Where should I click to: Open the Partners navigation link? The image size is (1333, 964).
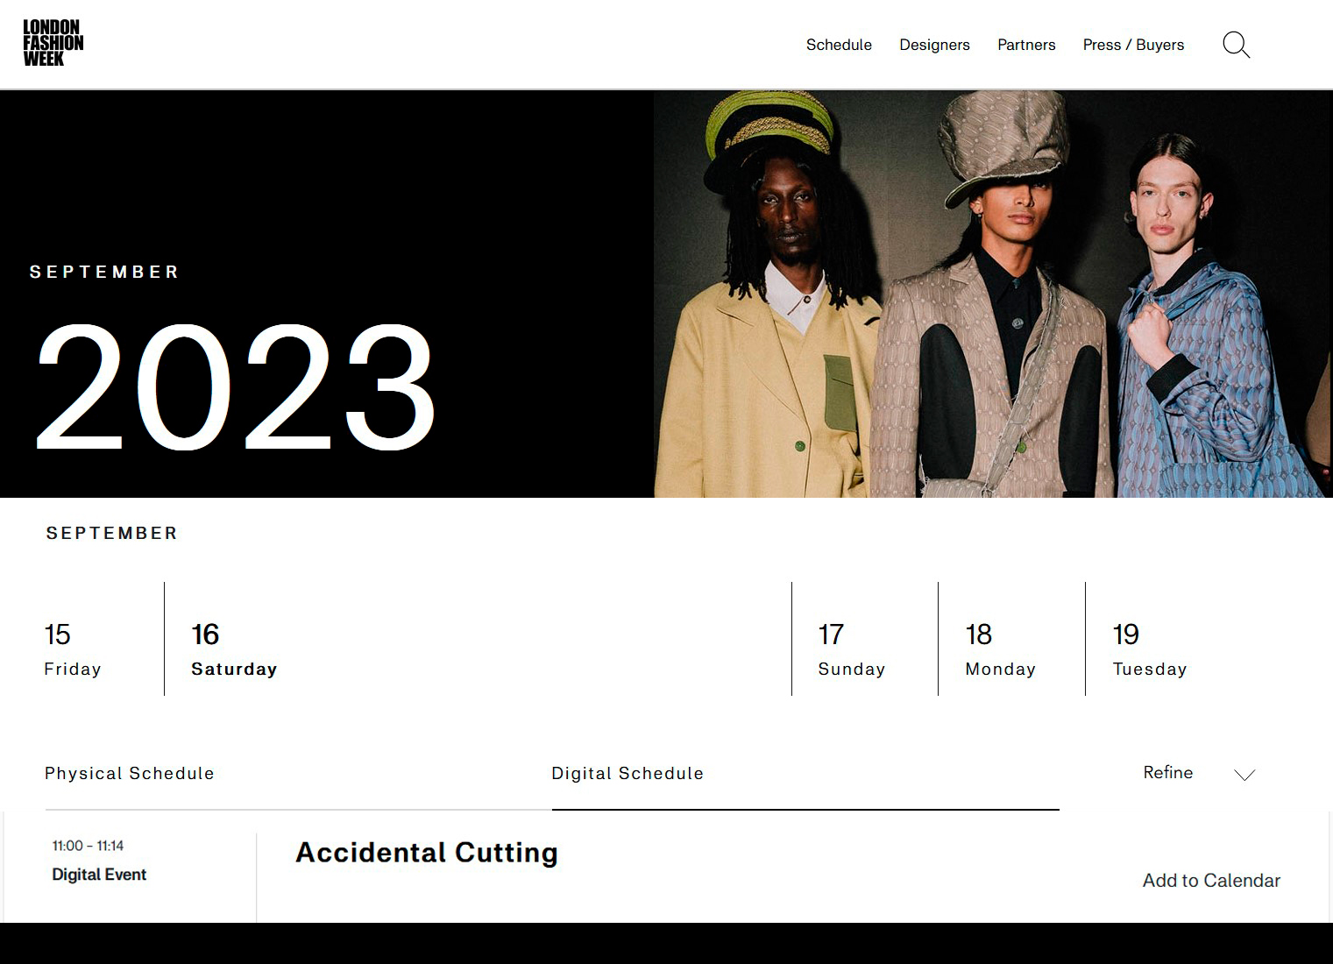point(1026,45)
